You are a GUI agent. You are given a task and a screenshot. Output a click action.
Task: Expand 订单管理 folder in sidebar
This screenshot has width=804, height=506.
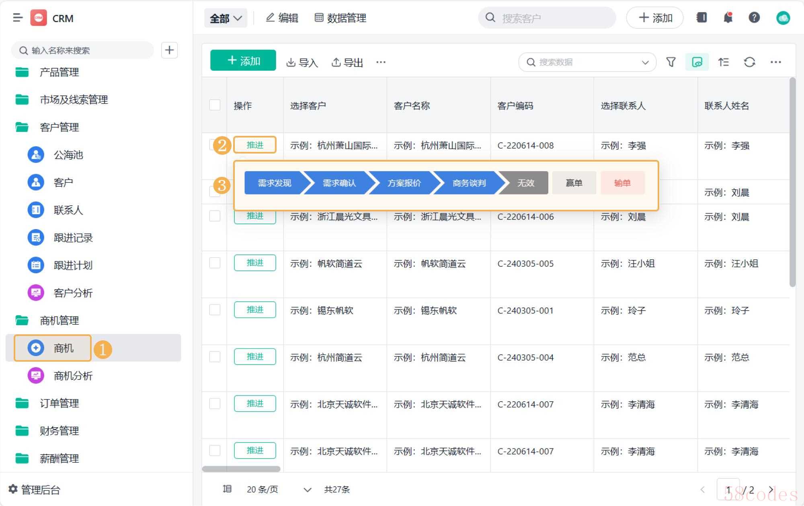click(59, 403)
